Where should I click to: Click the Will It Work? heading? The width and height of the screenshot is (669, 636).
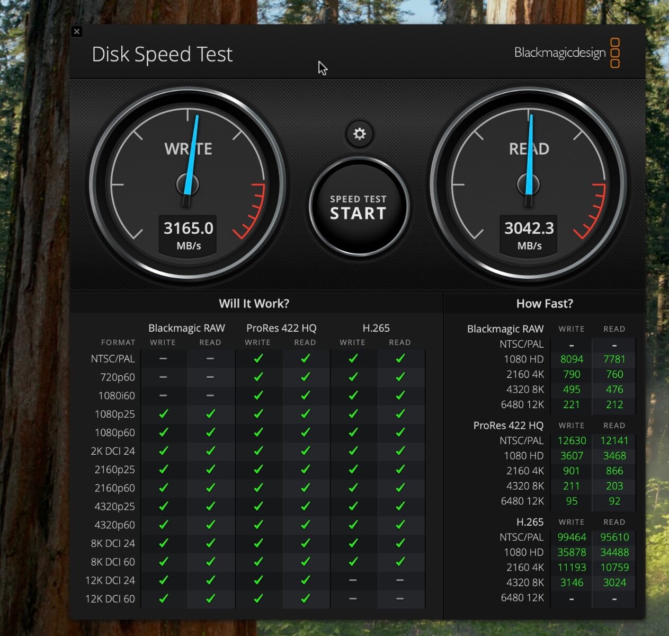254,303
